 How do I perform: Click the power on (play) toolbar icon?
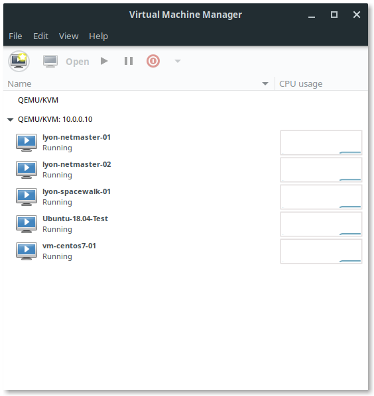[104, 61]
